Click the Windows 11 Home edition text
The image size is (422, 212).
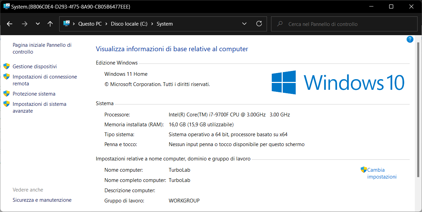[x=126, y=74]
